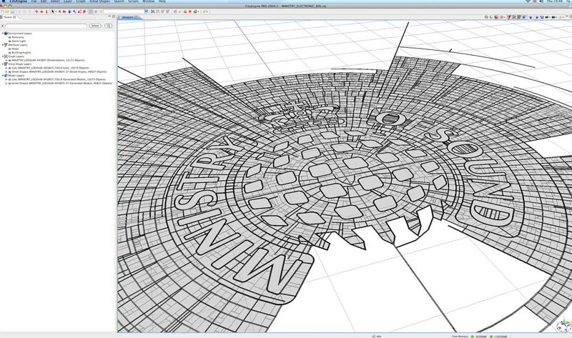Collapse the Initial Shape Layers group

(3, 63)
